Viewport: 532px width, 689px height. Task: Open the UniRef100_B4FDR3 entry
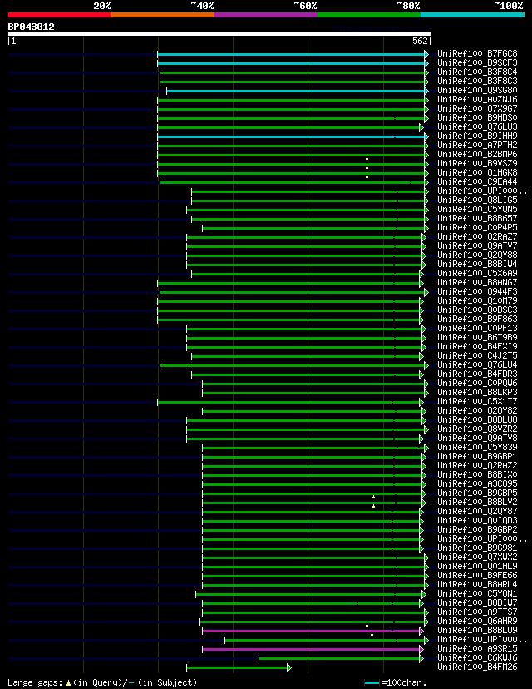click(x=477, y=374)
